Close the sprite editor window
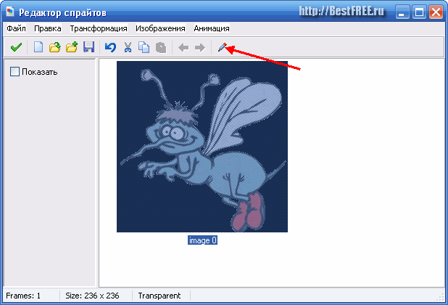 click(x=436, y=12)
